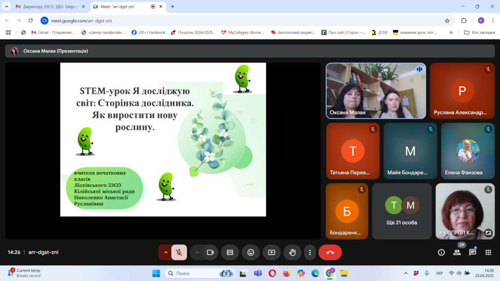Open the (20+) Facebook bookmark
The image size is (500, 281).
tap(148, 33)
